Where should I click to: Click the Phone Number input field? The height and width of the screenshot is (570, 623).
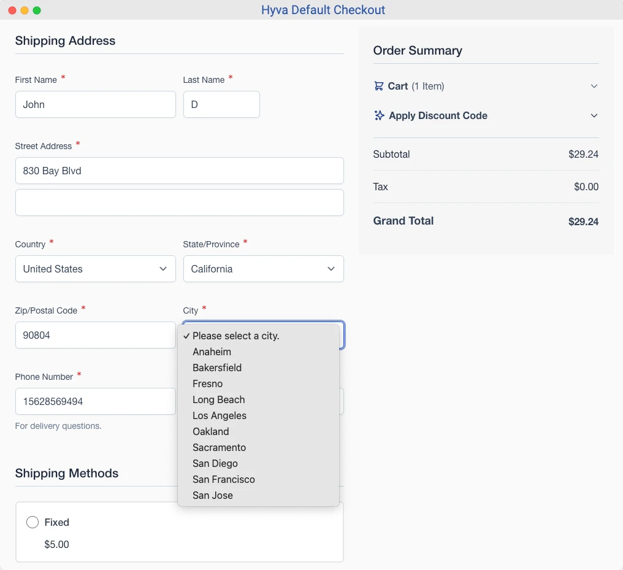point(95,401)
